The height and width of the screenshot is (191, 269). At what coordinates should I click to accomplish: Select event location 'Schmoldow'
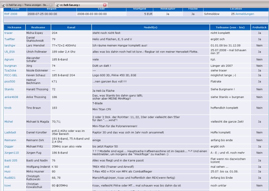click(212, 14)
